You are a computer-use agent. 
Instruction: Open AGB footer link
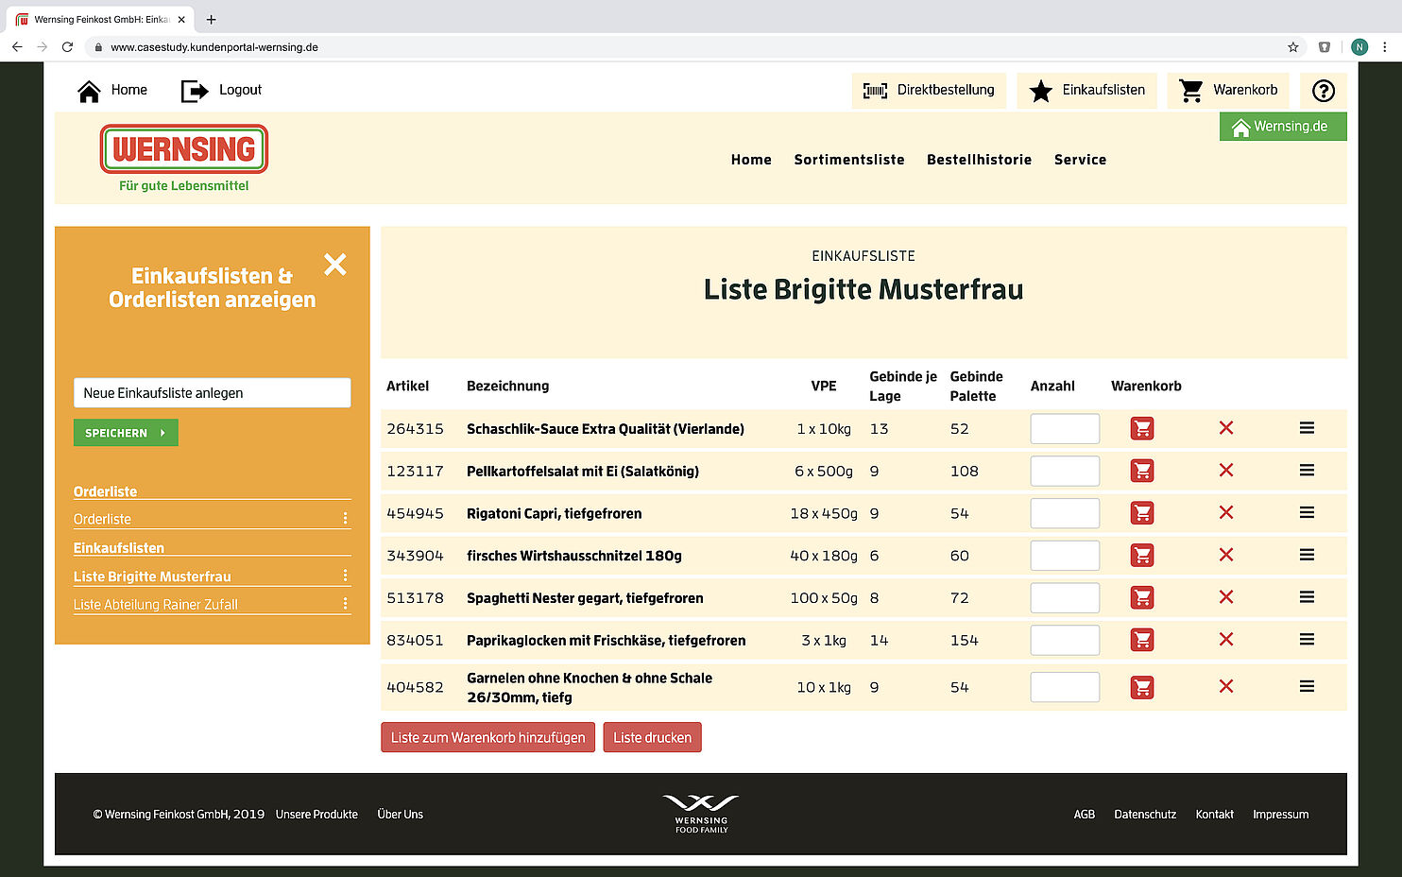(x=1085, y=815)
